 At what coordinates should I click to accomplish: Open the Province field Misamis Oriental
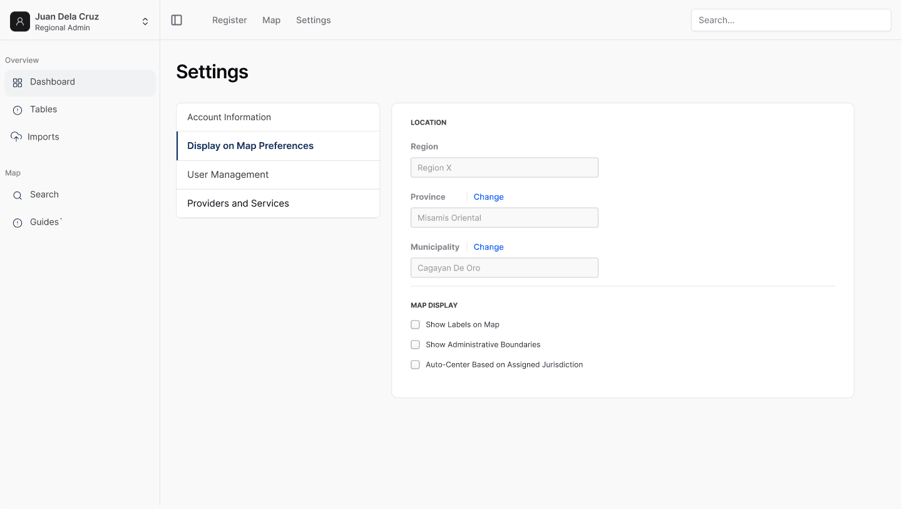[x=504, y=218]
